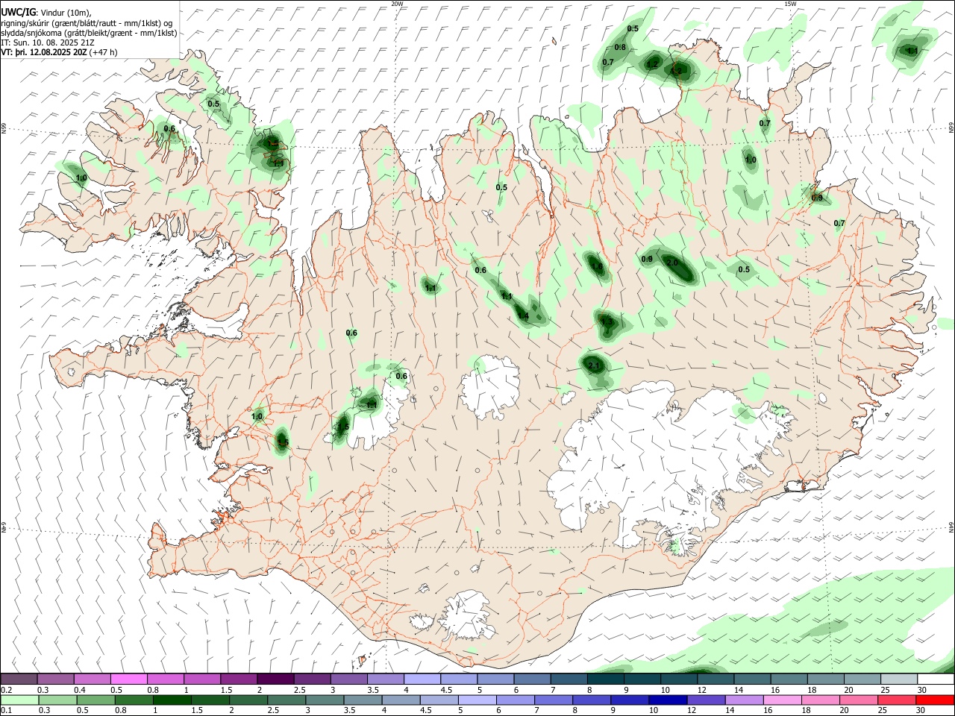Click the 0.1 legend value

pos(6,712)
